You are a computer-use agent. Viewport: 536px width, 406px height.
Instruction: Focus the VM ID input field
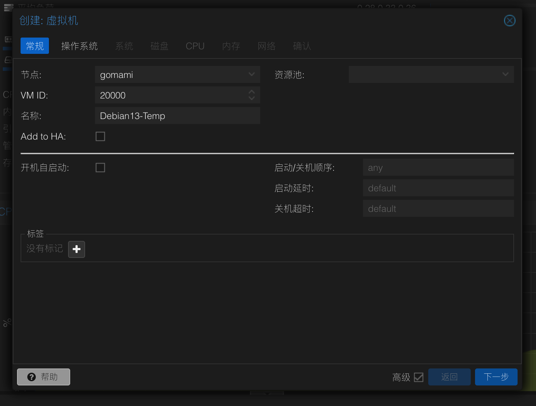coord(170,95)
